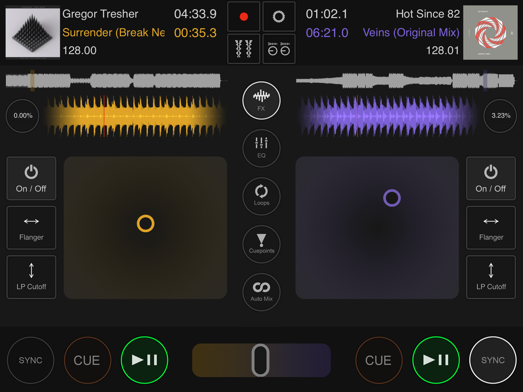Image resolution: width=523 pixels, height=392 pixels.
Task: Toggle SYNC on the right deck
Action: tap(493, 360)
